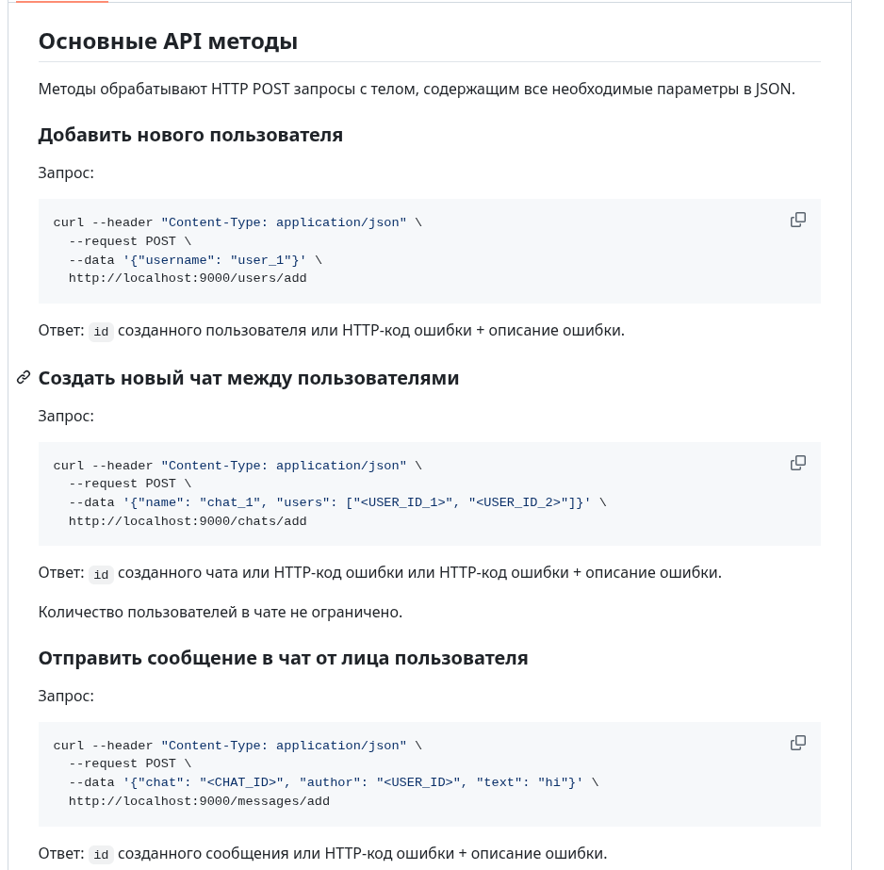Image resolution: width=884 pixels, height=870 pixels.
Task: Click the "id" code tag for created chat
Action: [101, 574]
